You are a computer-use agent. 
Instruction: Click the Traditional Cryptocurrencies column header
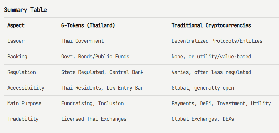pos(211,25)
